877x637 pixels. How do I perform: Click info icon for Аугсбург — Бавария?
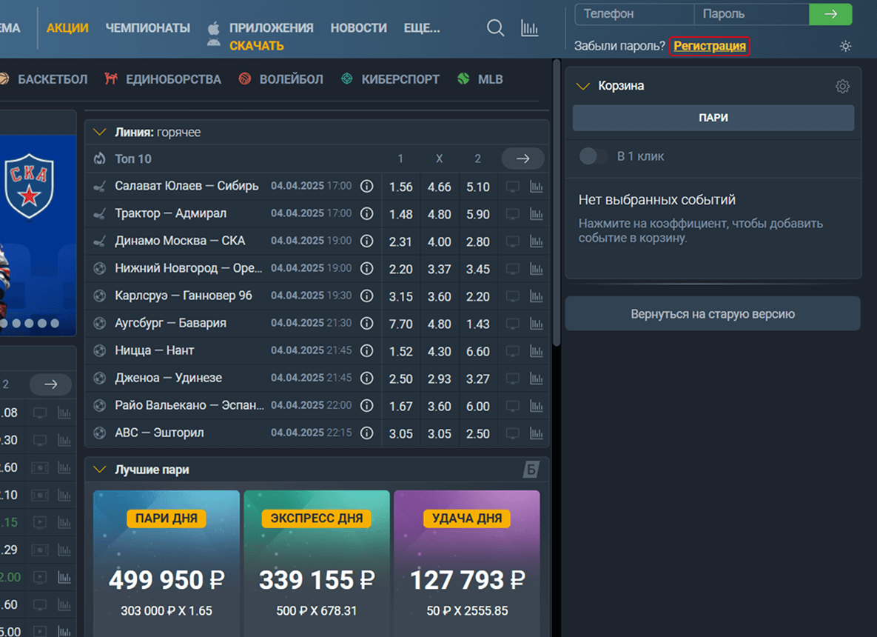[366, 324]
